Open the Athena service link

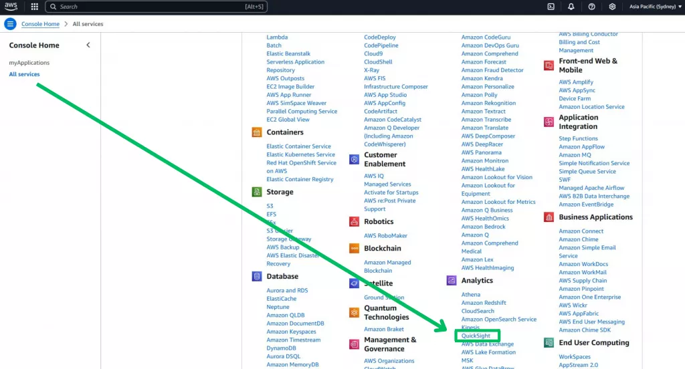(470, 295)
